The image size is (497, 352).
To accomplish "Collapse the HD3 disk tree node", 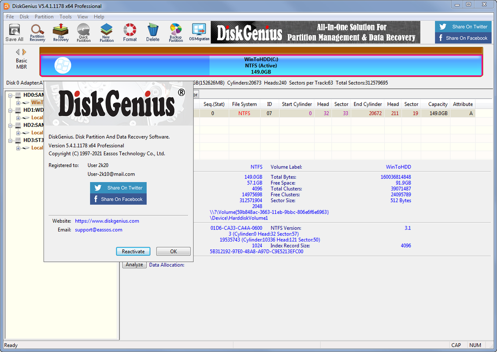I will coord(11,140).
